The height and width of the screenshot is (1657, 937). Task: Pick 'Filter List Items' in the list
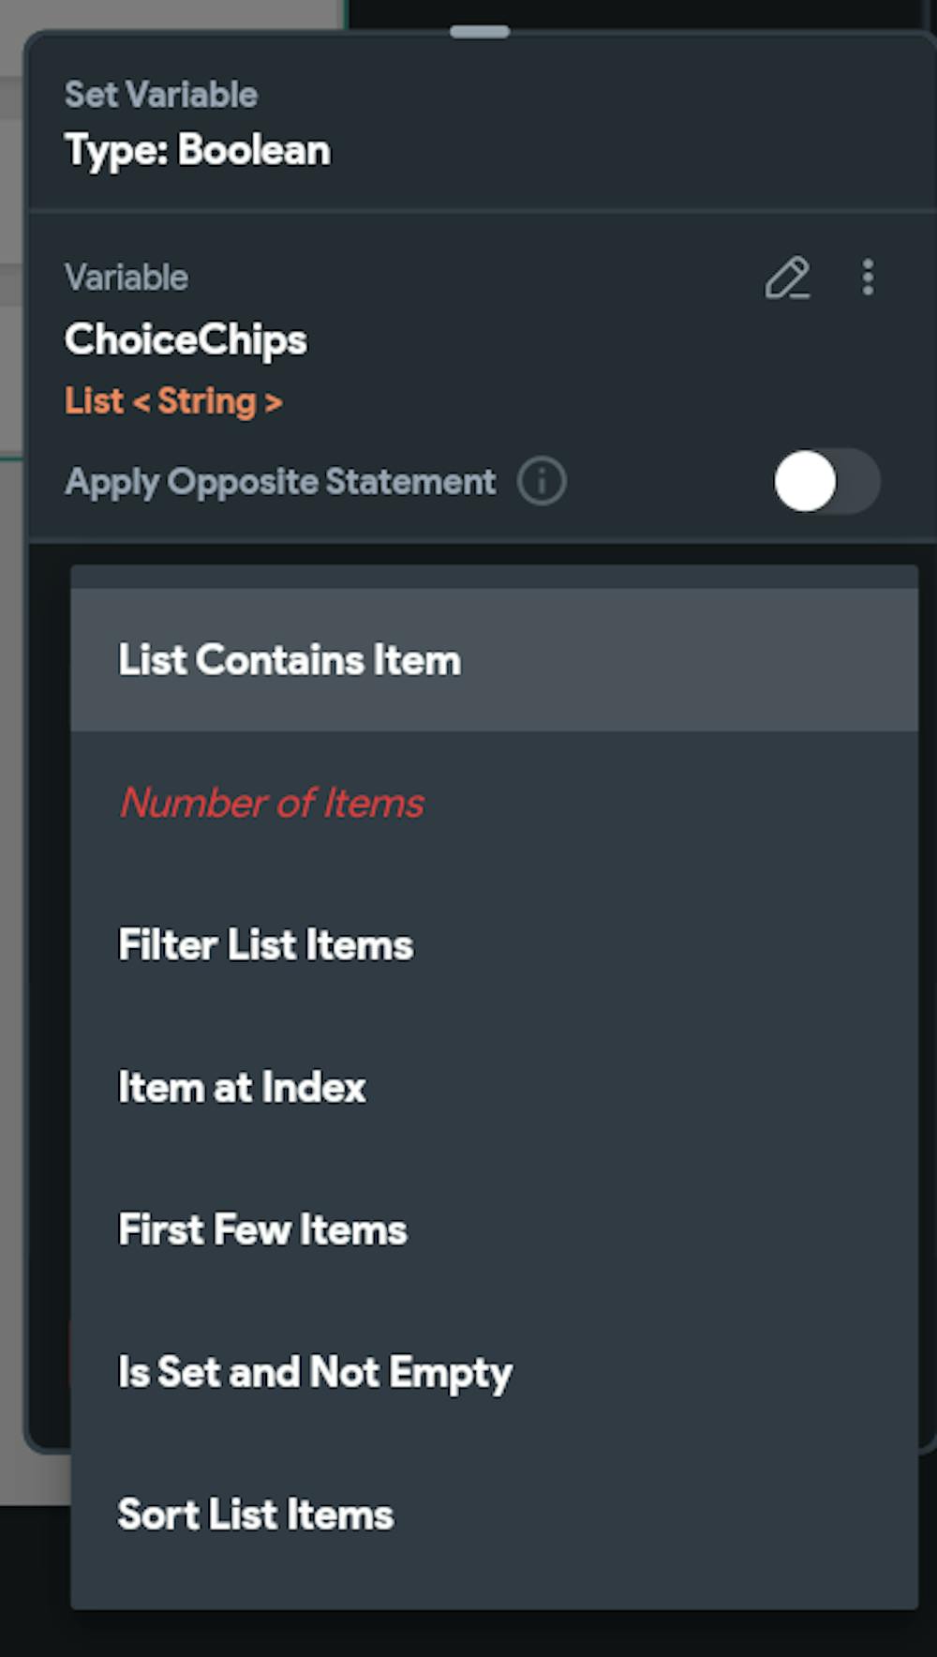pos(265,945)
